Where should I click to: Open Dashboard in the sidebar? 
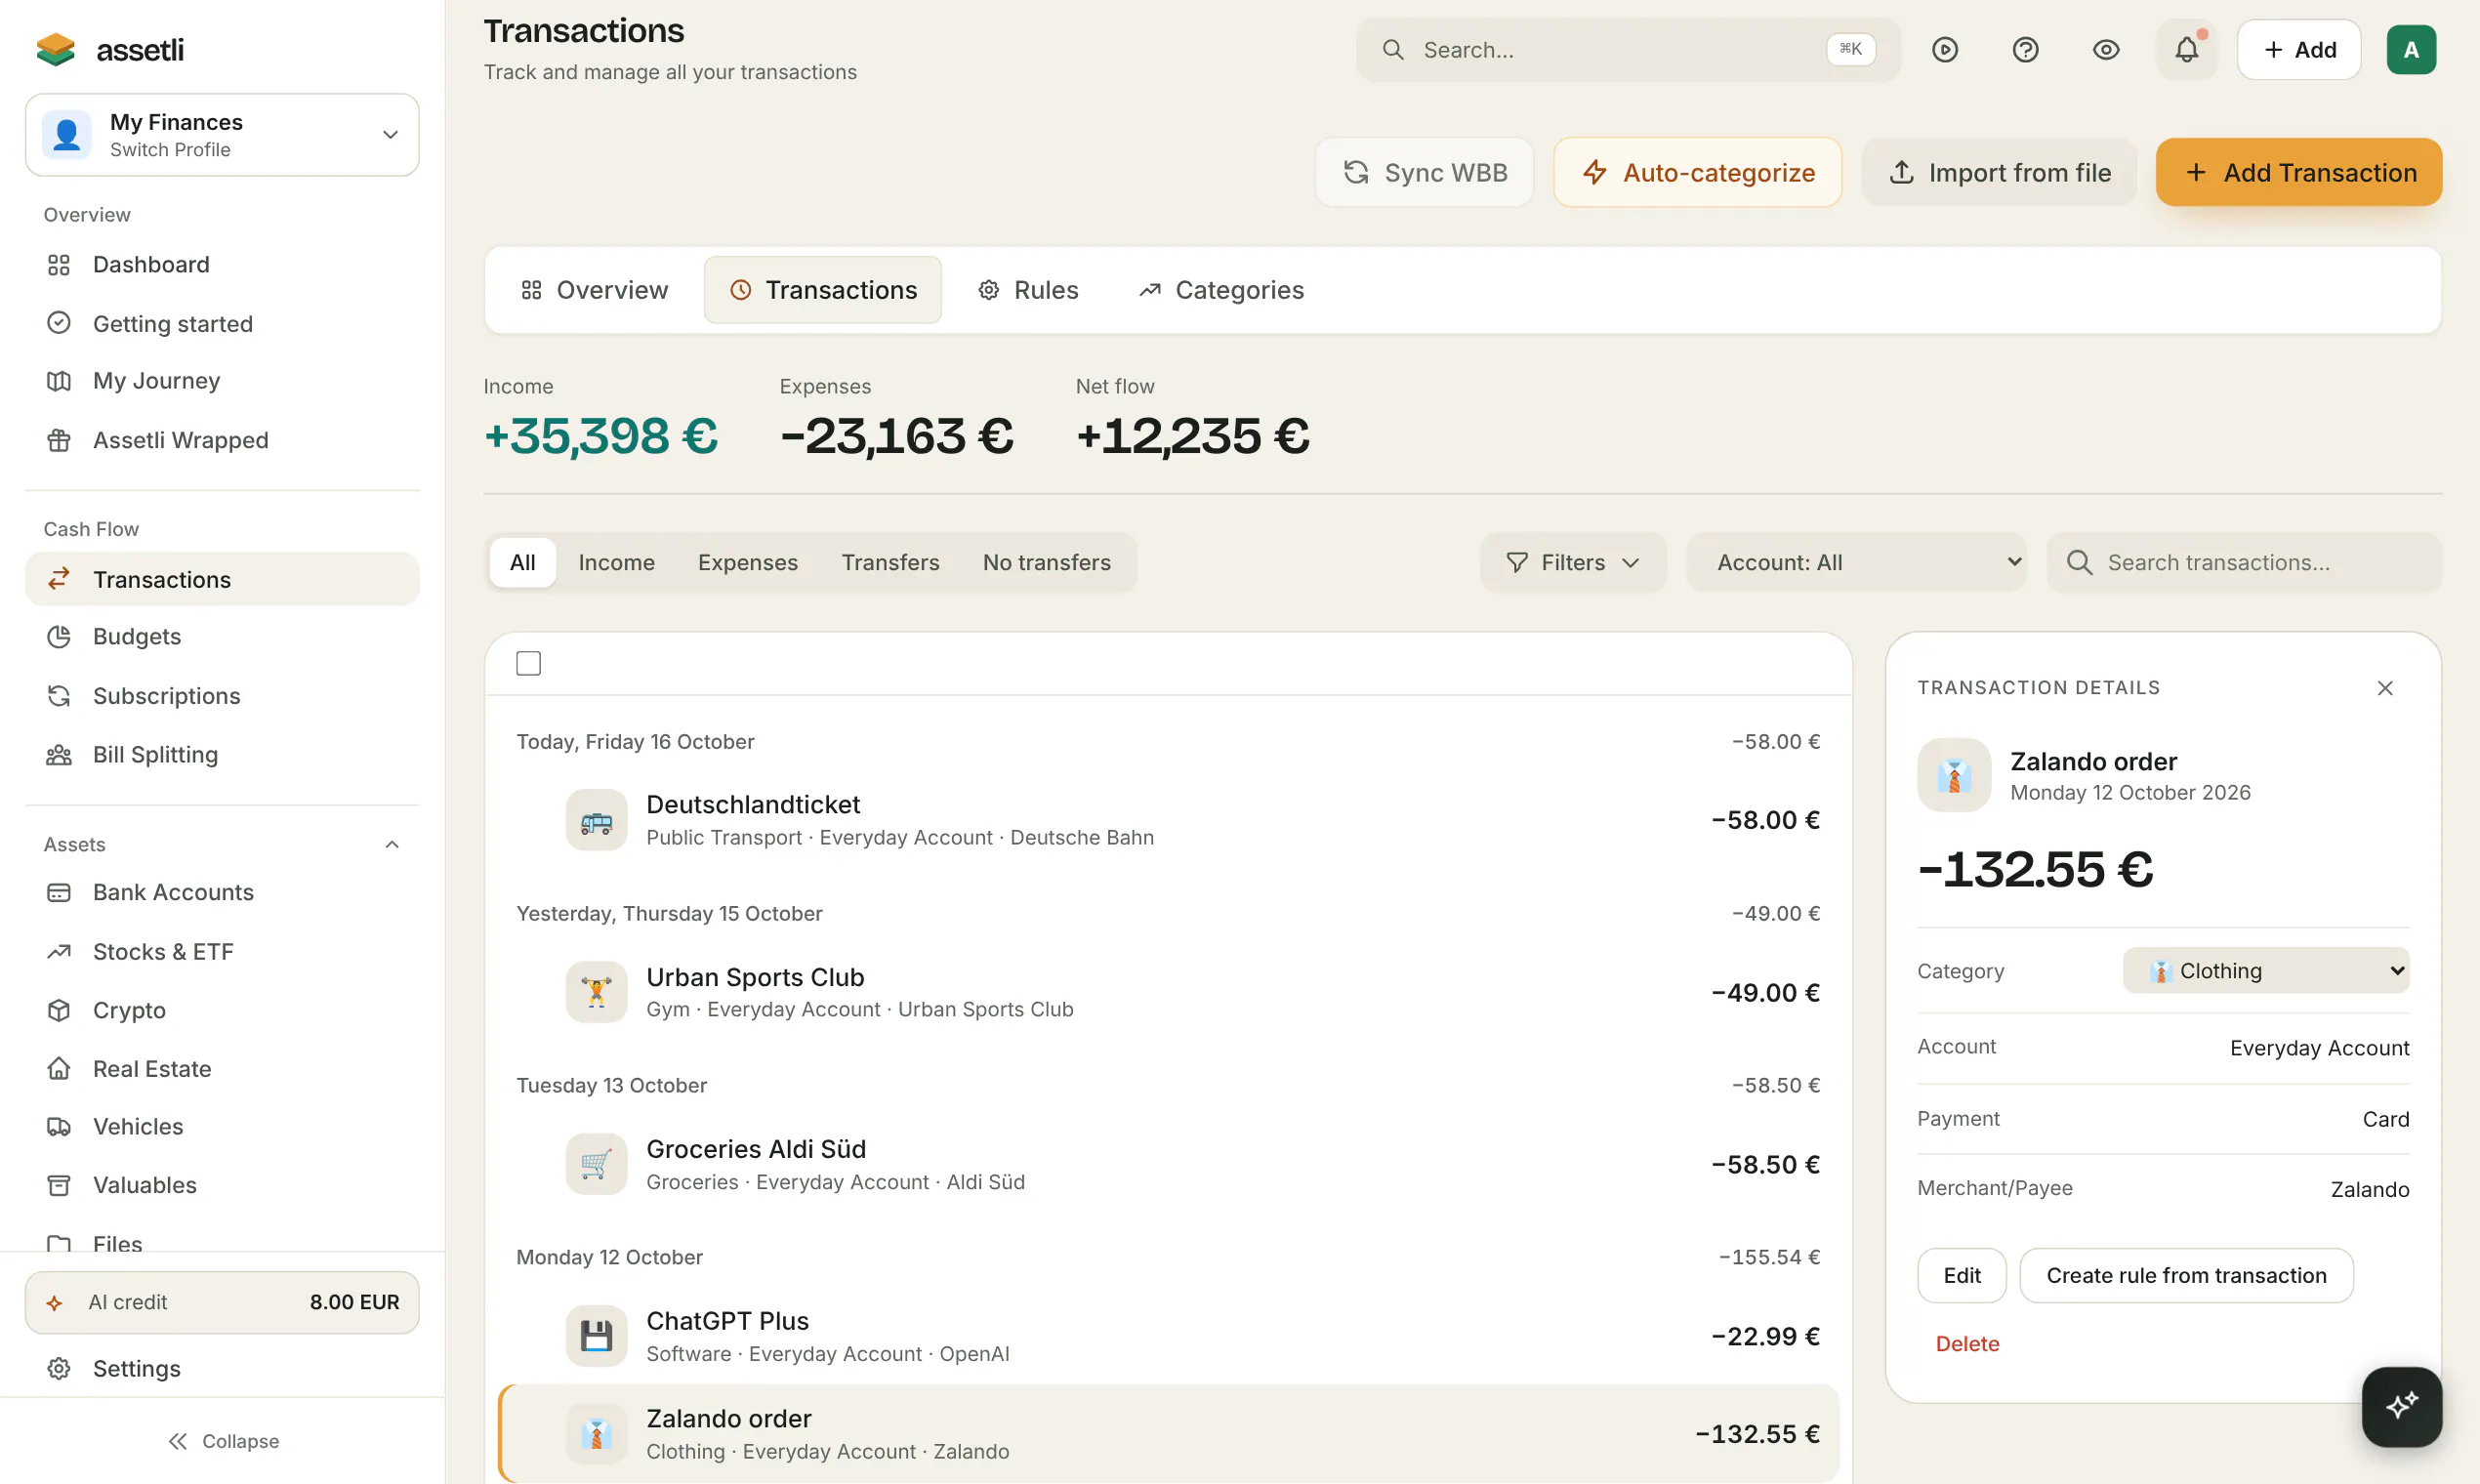(x=222, y=264)
